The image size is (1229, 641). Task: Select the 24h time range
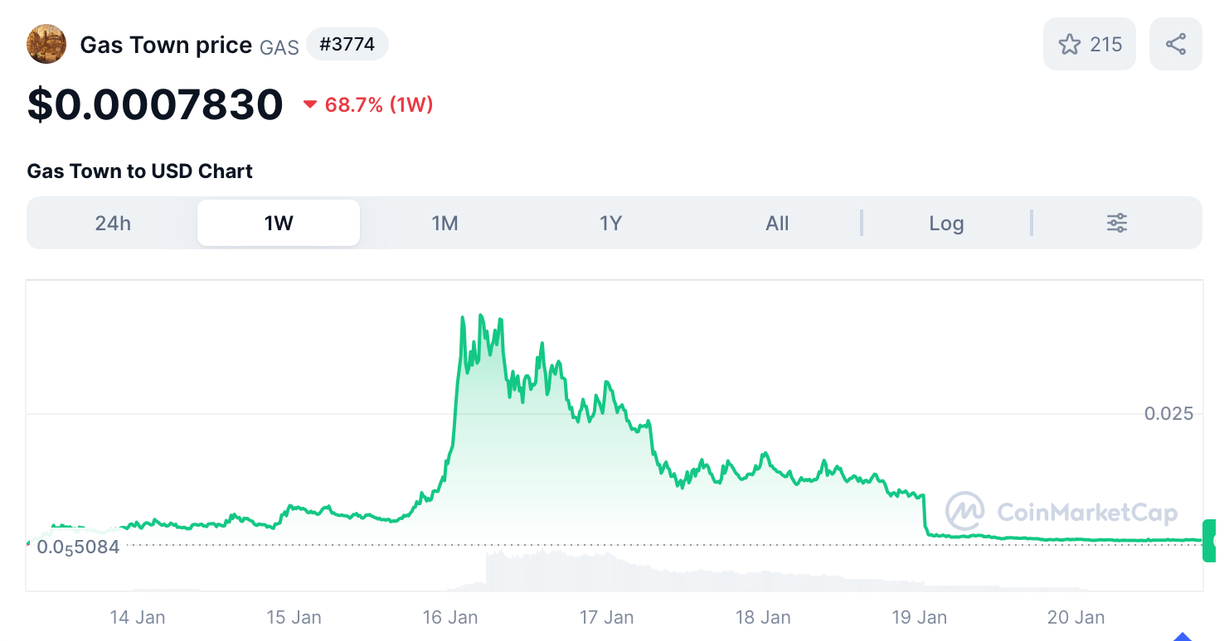[113, 223]
